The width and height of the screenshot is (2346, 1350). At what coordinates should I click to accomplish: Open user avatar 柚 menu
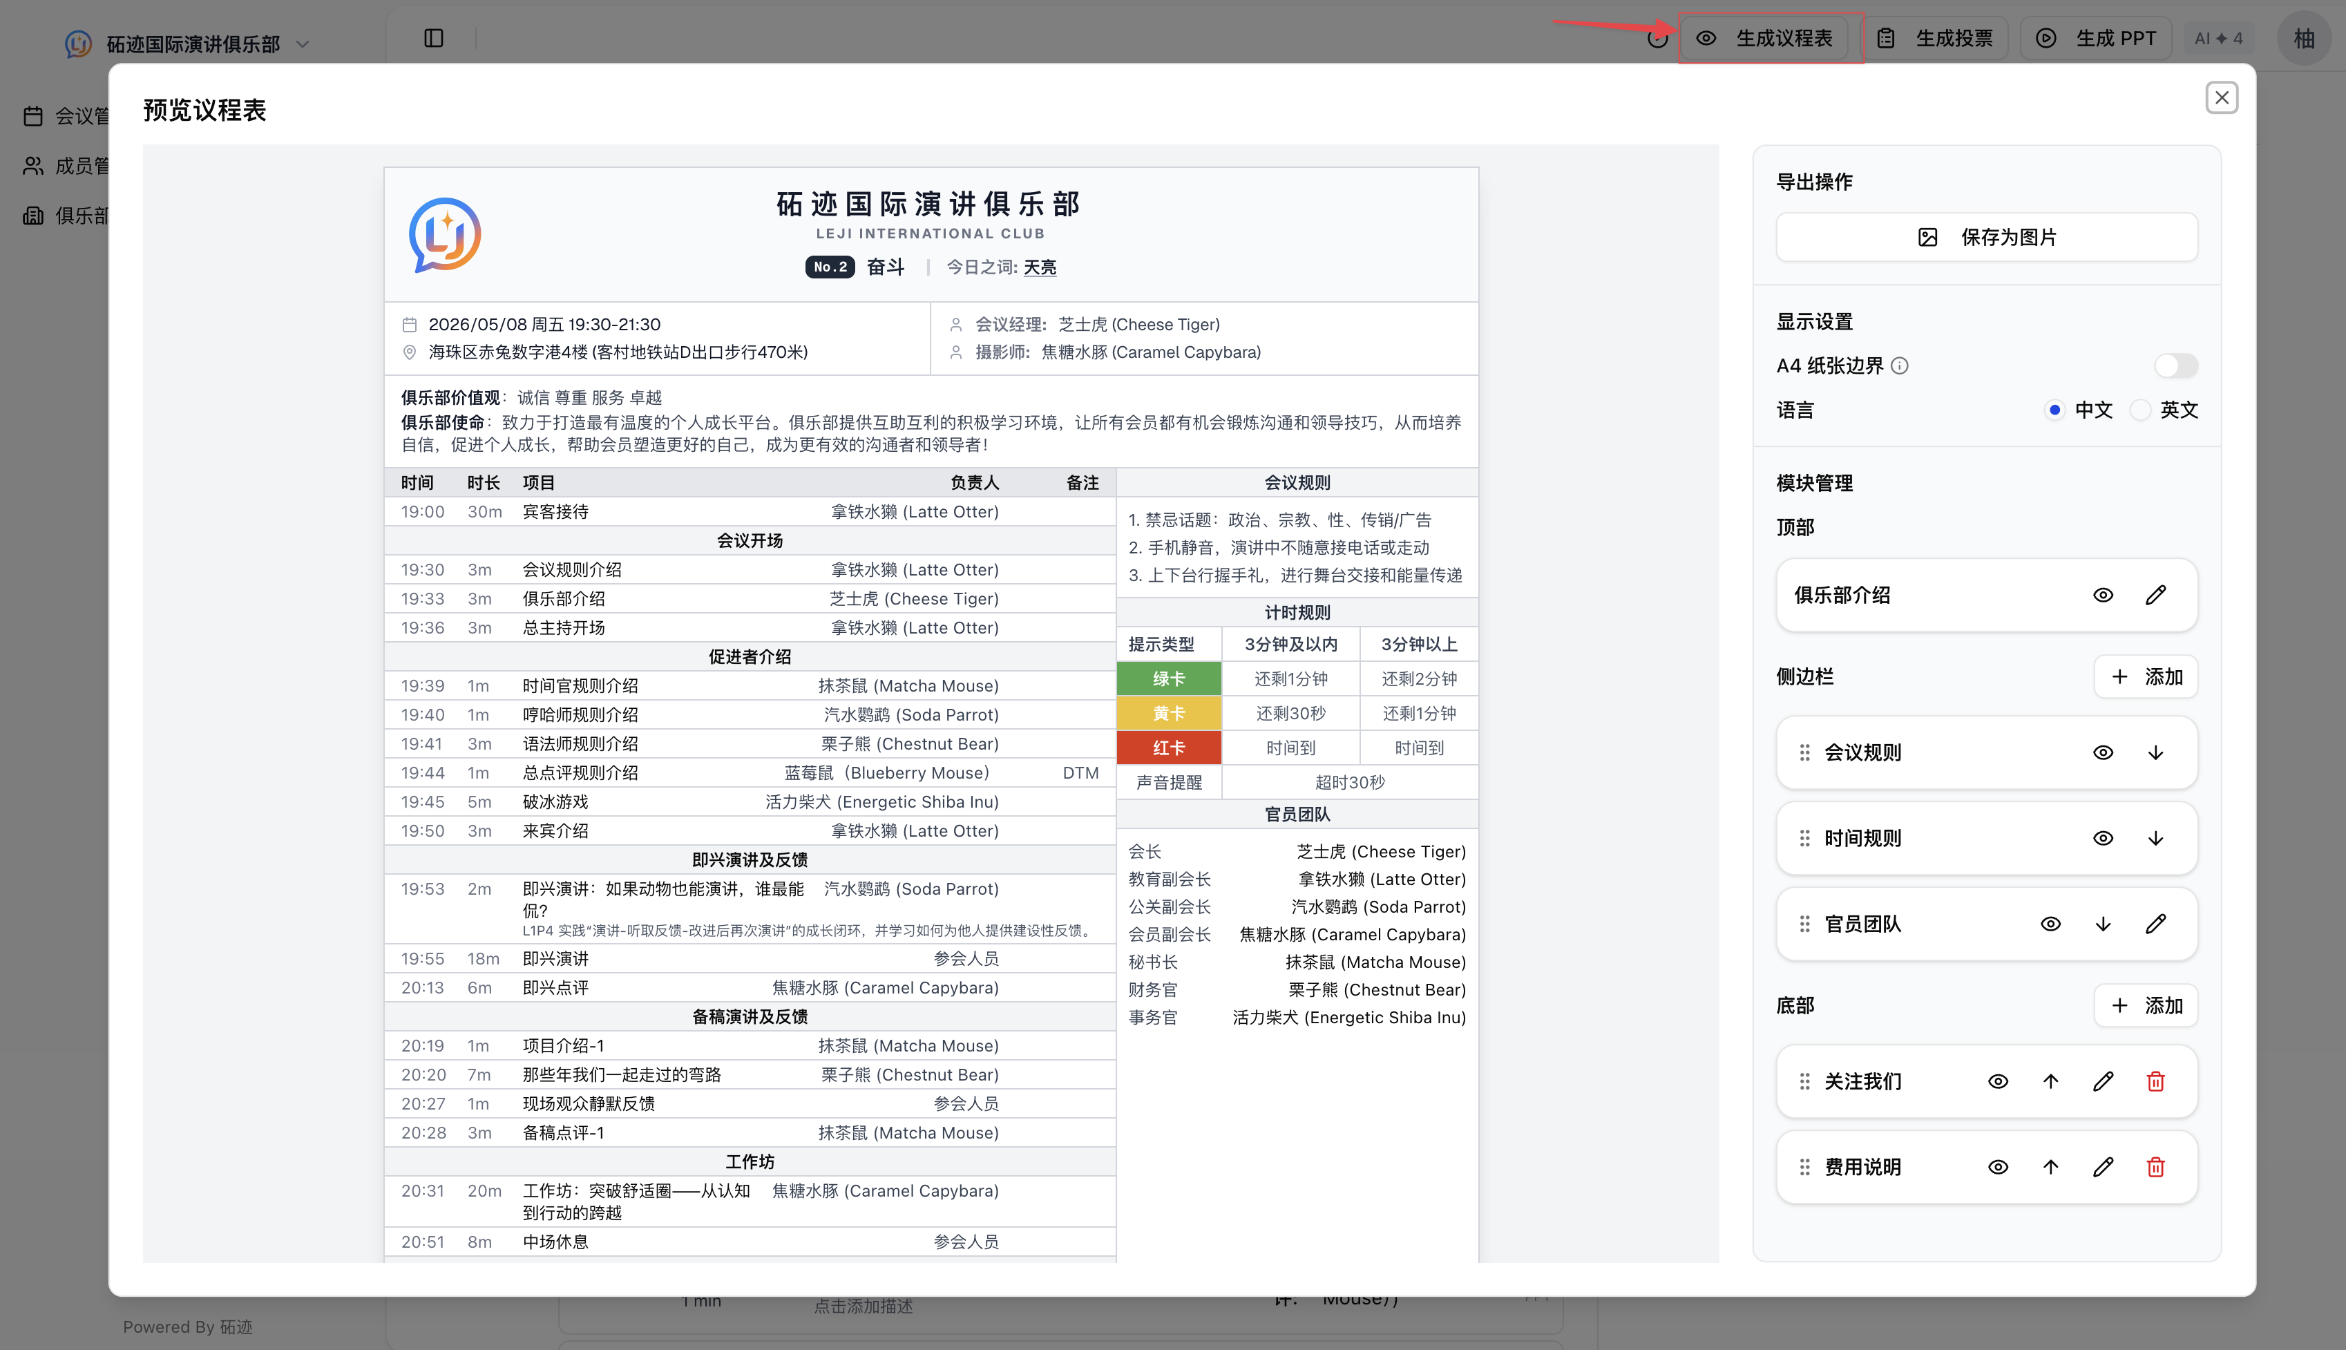(x=2303, y=38)
